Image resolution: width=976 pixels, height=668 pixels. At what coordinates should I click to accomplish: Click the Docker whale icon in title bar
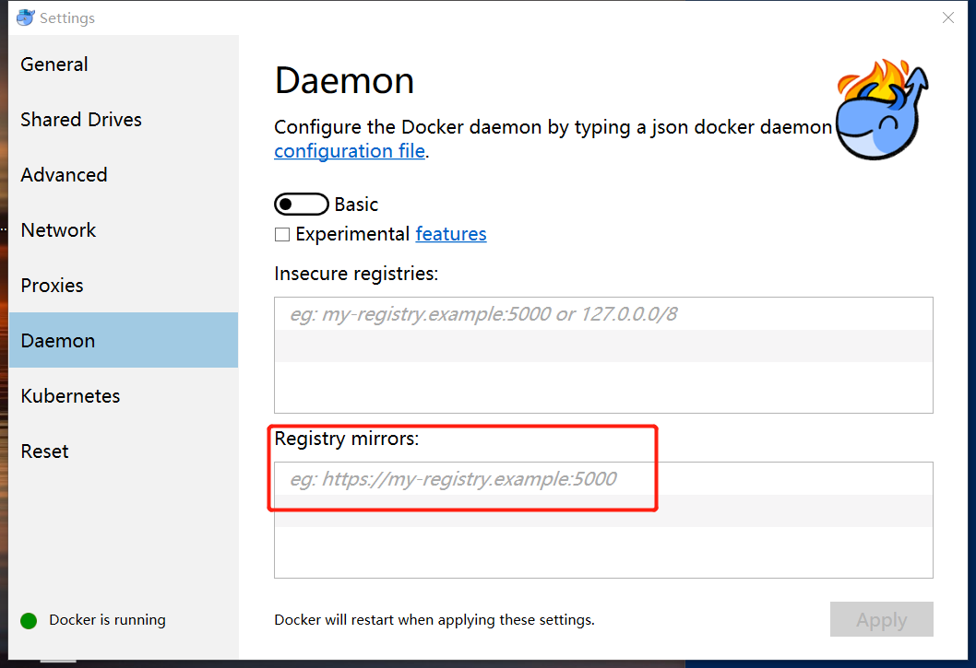[x=26, y=18]
